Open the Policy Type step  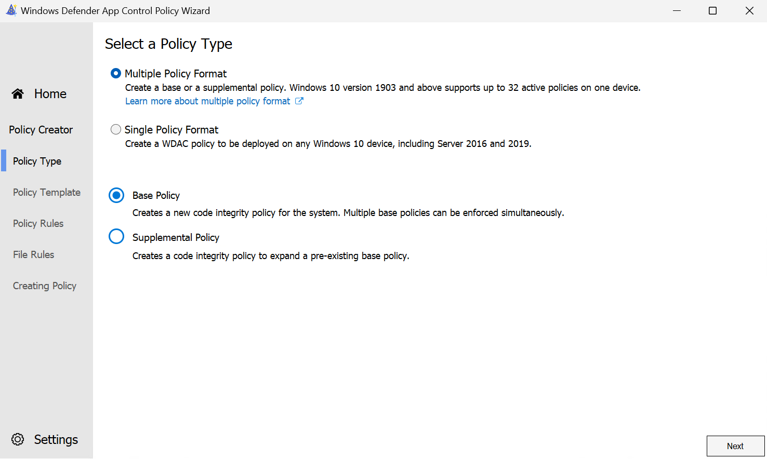click(x=37, y=161)
